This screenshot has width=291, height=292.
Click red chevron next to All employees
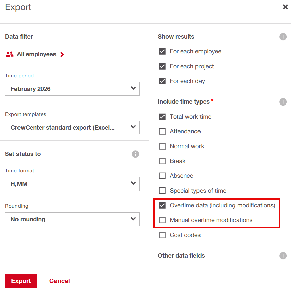pyautogui.click(x=62, y=54)
